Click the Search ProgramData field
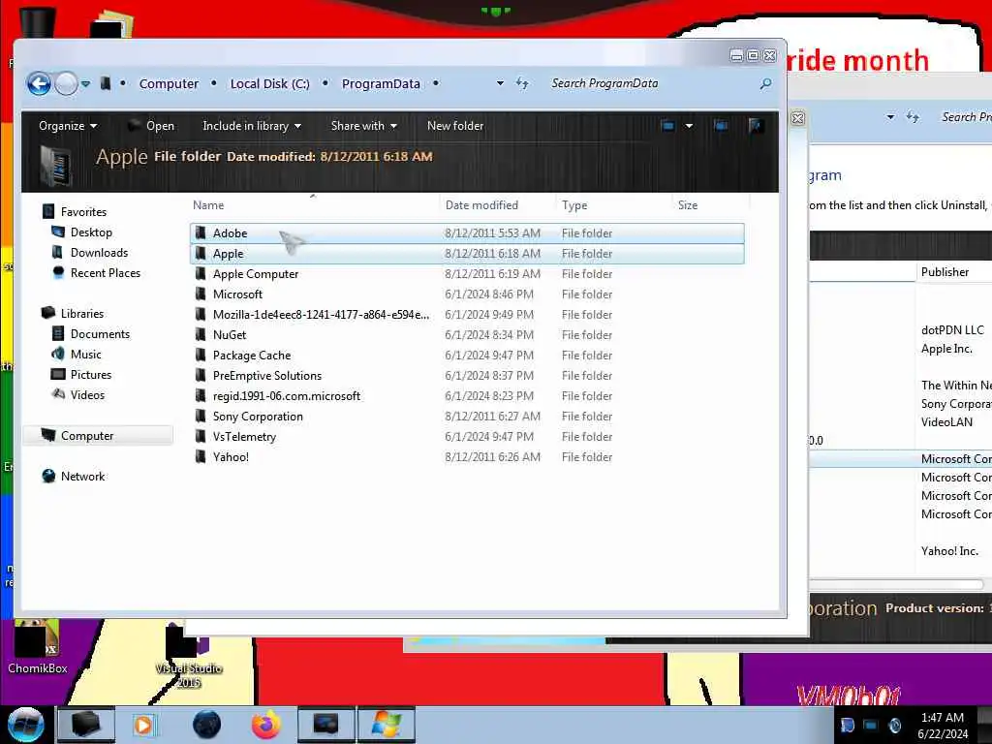Viewport: 992px width, 744px height. coord(652,83)
